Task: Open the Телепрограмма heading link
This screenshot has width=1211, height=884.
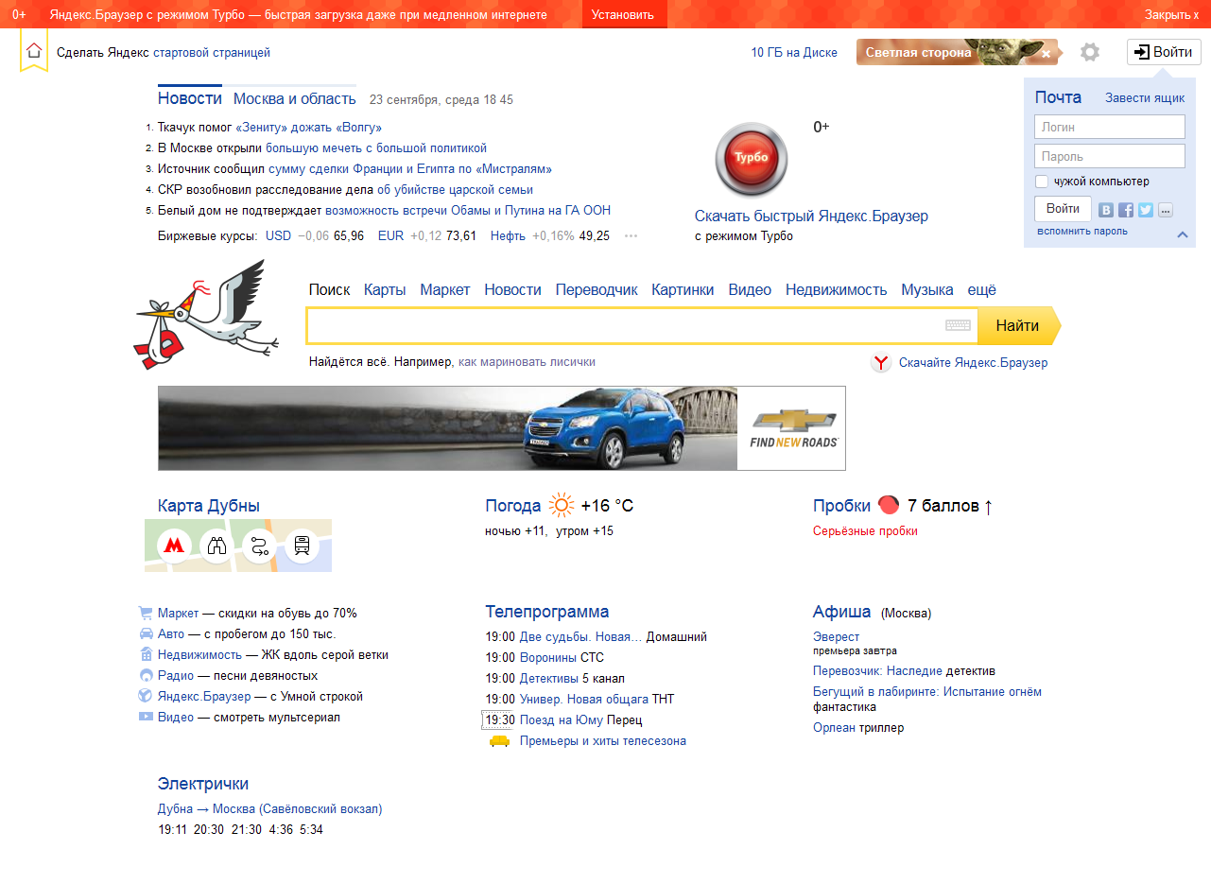Action: pyautogui.click(x=547, y=612)
